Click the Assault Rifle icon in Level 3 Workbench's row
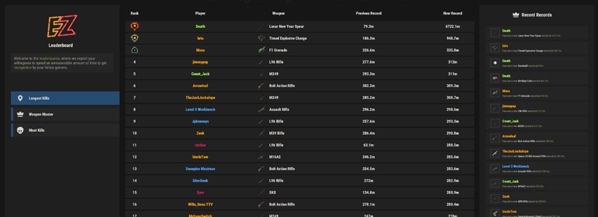Screen dimensions: 598x217 pos(261,110)
